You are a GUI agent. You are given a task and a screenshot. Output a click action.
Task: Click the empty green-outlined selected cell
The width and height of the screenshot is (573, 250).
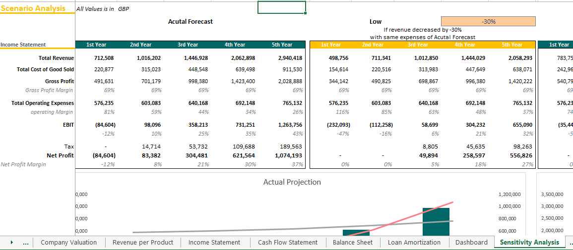click(x=281, y=8)
